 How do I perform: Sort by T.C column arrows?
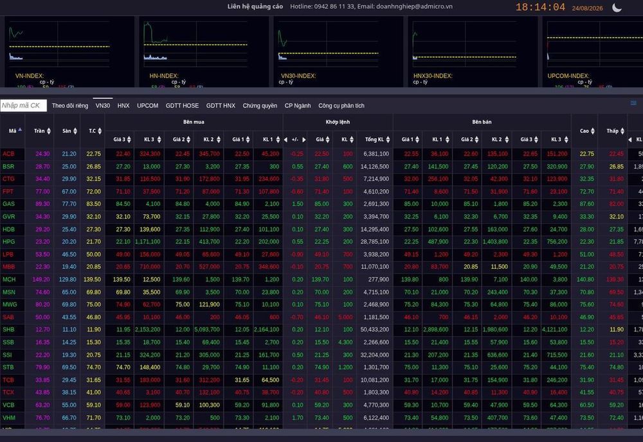click(99, 131)
